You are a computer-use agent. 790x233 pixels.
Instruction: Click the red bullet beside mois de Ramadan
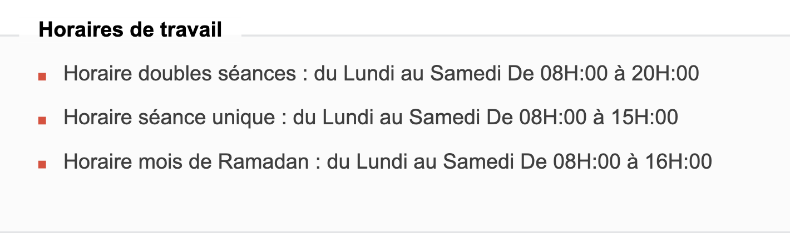coord(42,165)
